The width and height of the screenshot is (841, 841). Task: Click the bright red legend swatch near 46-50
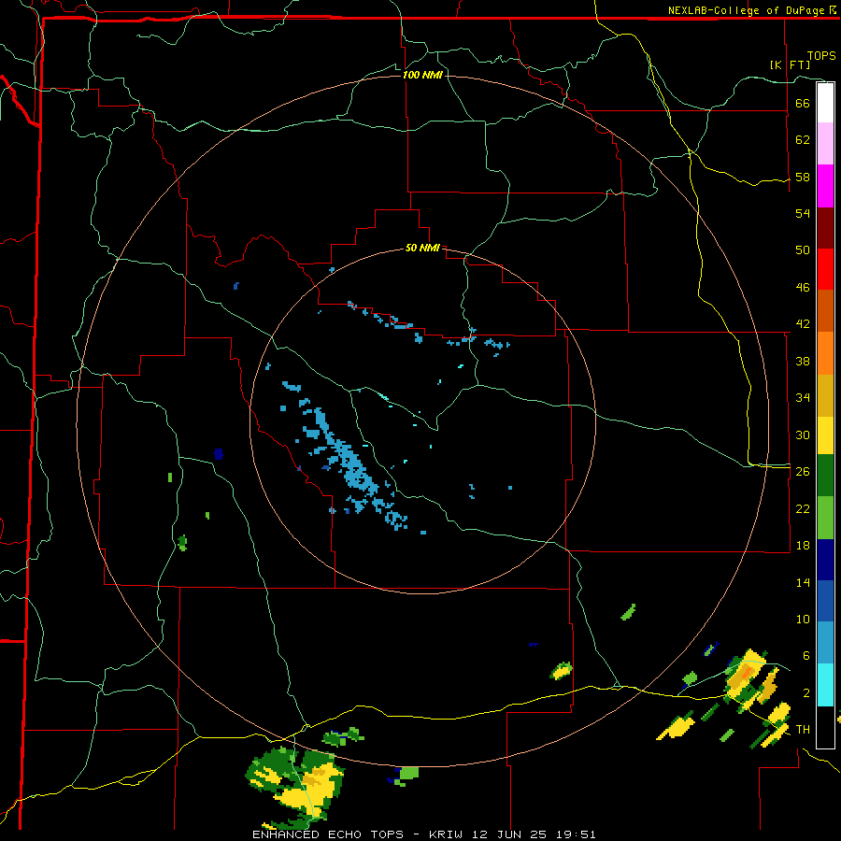click(825, 269)
